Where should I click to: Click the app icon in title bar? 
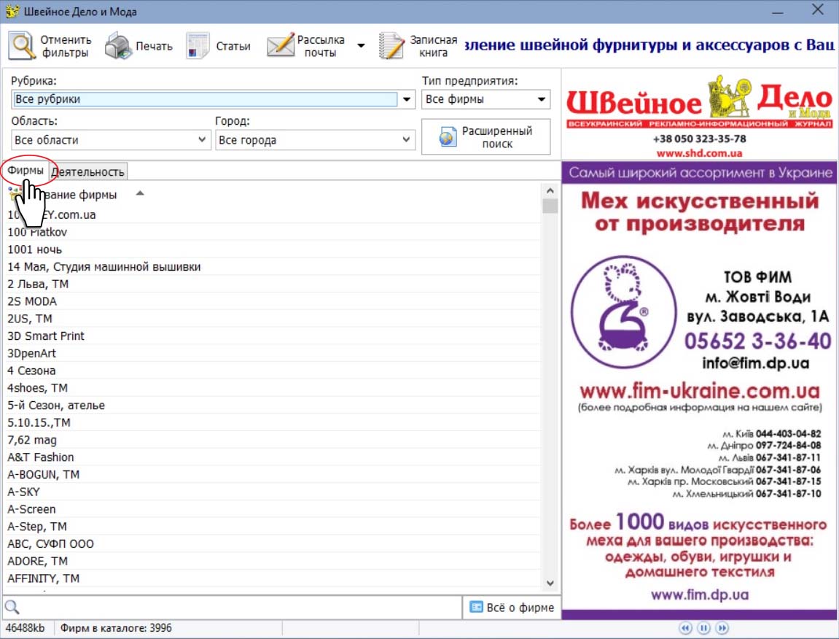[x=12, y=11]
